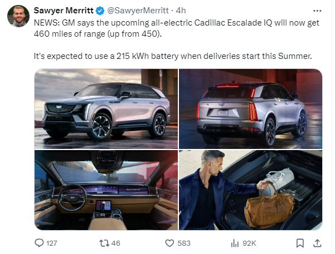Image resolution: width=335 pixels, height=254 pixels.
Task: Click the Sawyer Merritt display name
Action: click(x=64, y=11)
